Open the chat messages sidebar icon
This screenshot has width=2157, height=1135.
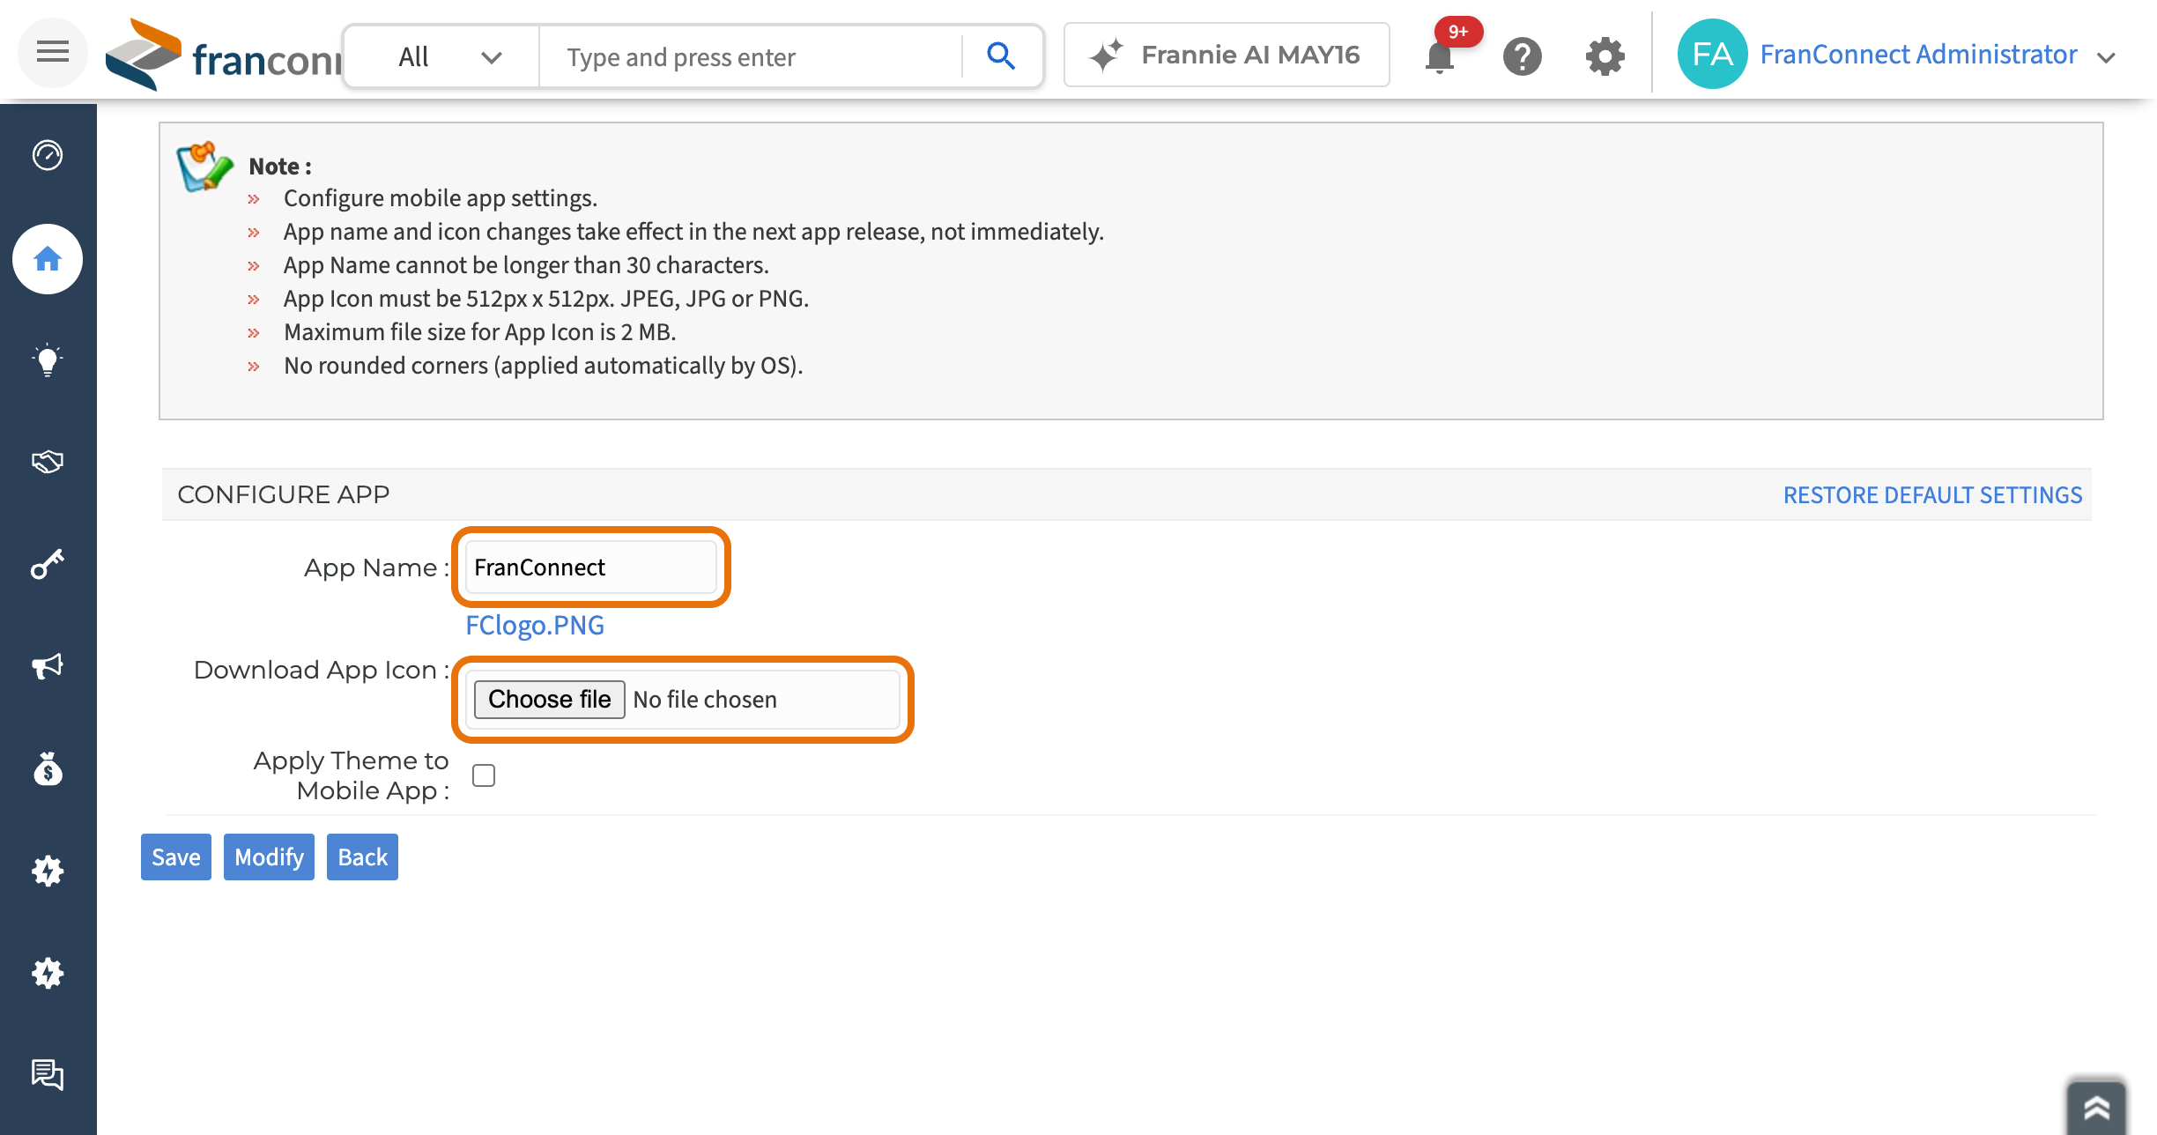click(48, 1075)
